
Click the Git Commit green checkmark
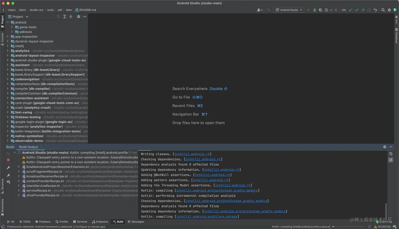[357, 10]
